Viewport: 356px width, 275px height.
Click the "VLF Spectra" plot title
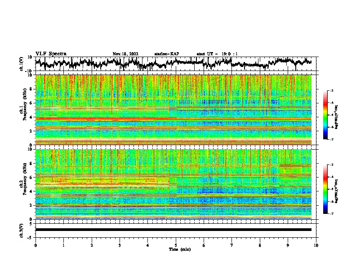coord(51,54)
